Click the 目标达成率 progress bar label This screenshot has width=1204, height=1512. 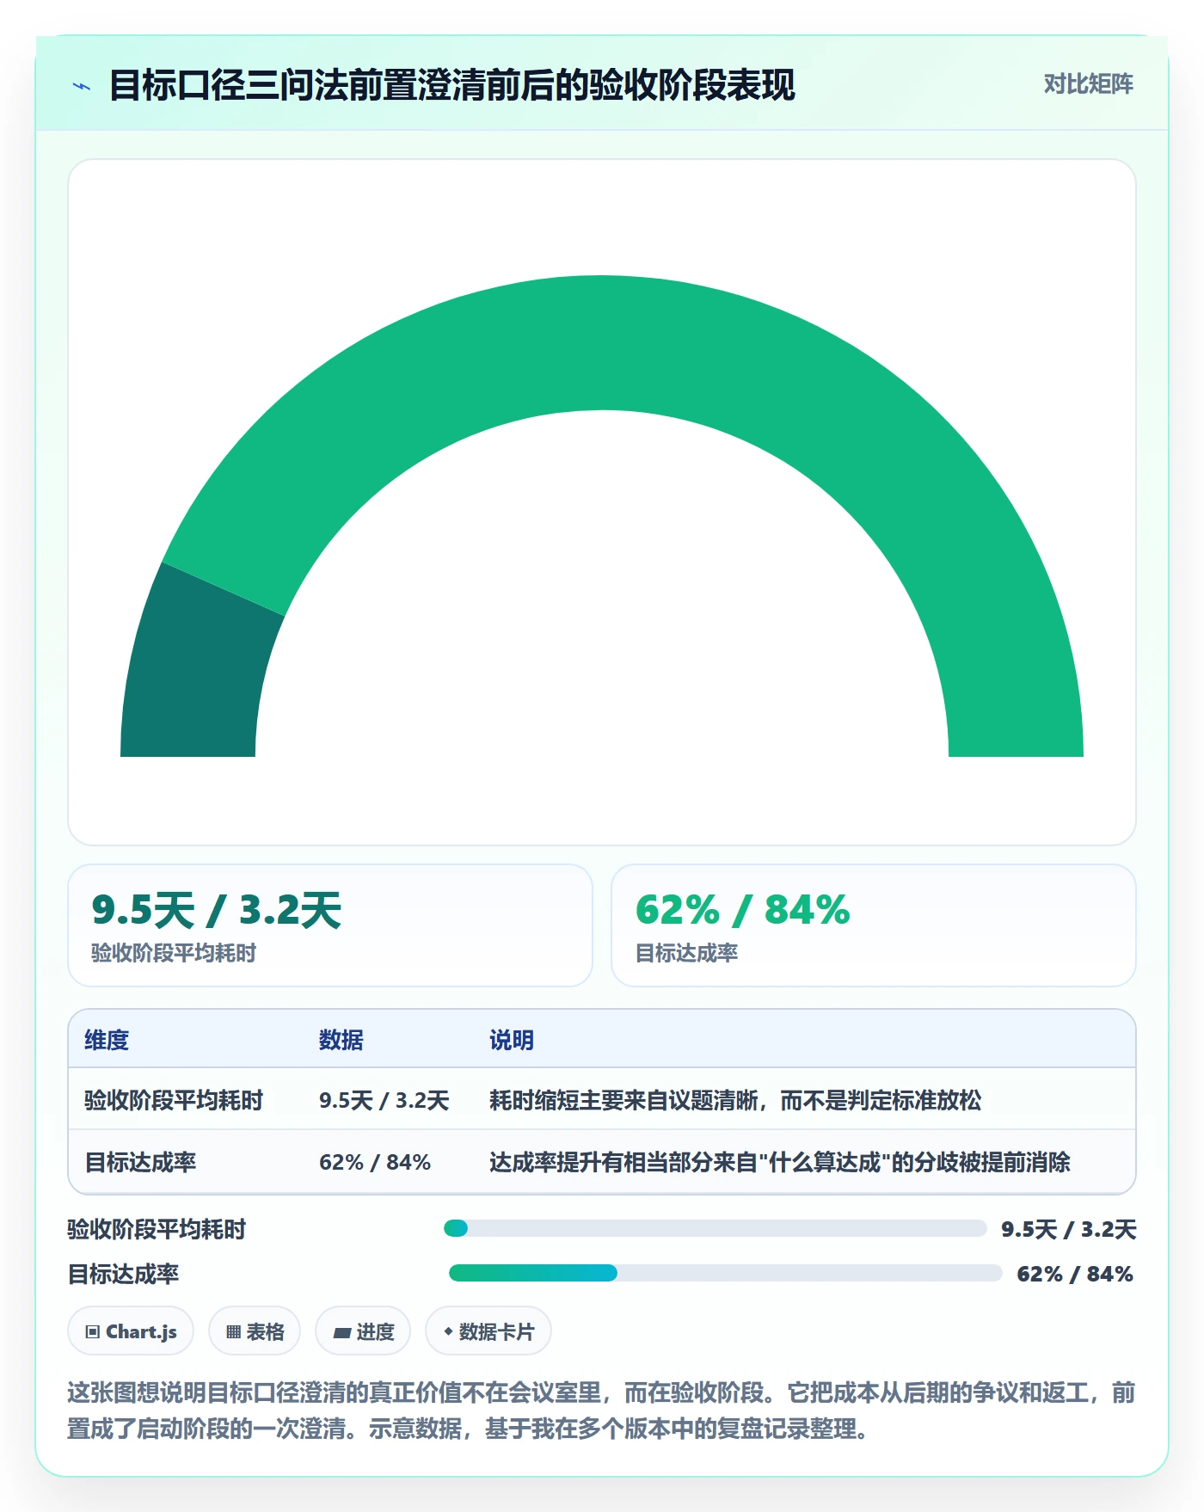click(123, 1274)
